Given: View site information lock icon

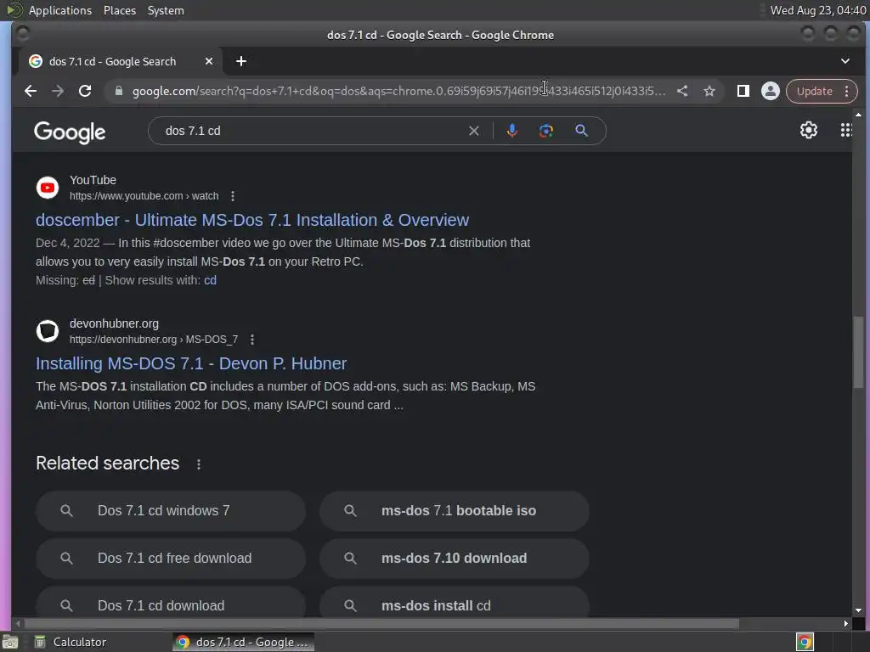Looking at the screenshot, I should coord(118,91).
